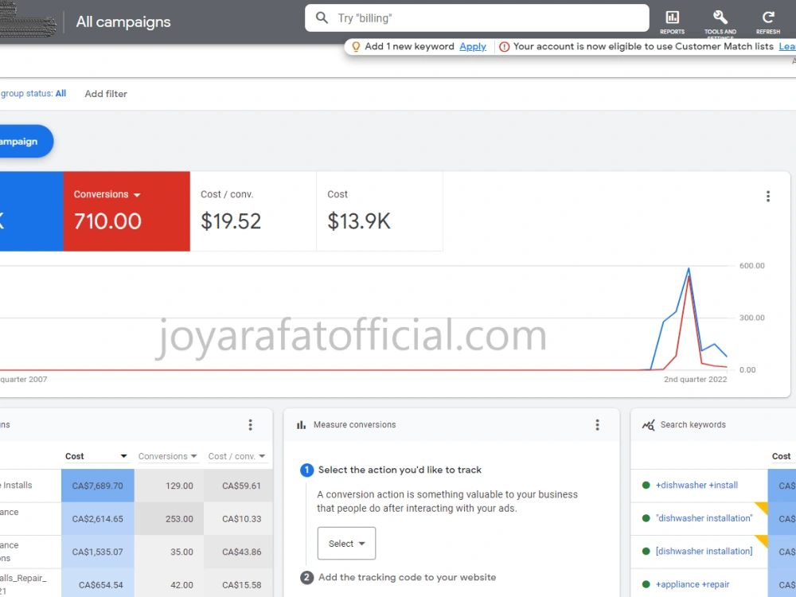Image resolution: width=796 pixels, height=597 pixels.
Task: Click green status dot for +dishwasher +install
Action: point(646,486)
